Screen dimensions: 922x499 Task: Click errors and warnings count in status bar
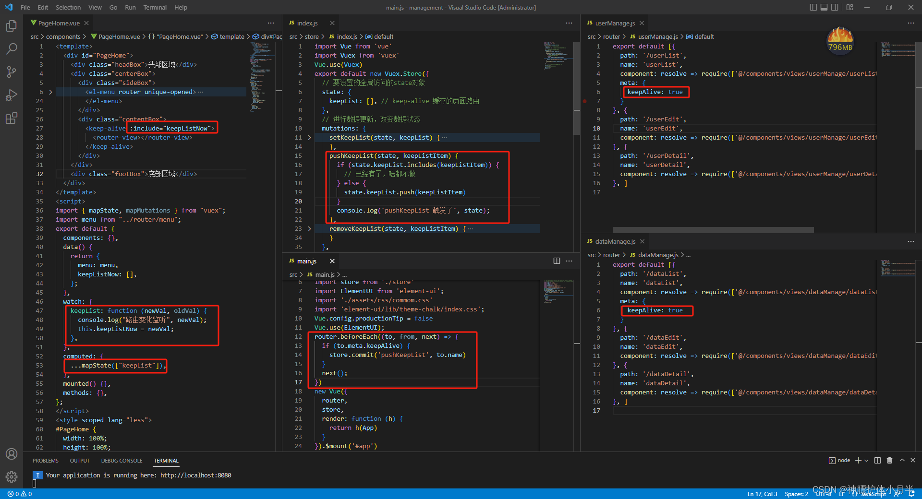(20, 494)
